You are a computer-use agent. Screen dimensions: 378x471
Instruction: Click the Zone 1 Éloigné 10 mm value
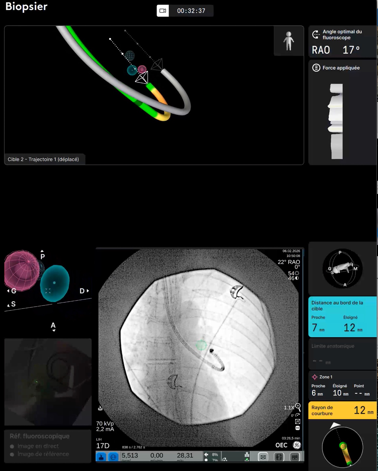click(x=341, y=393)
